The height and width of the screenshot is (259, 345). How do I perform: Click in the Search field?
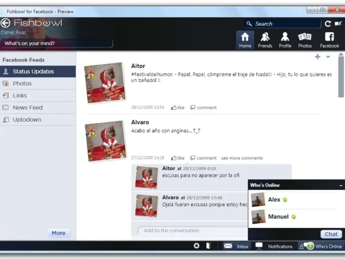tap(283, 24)
